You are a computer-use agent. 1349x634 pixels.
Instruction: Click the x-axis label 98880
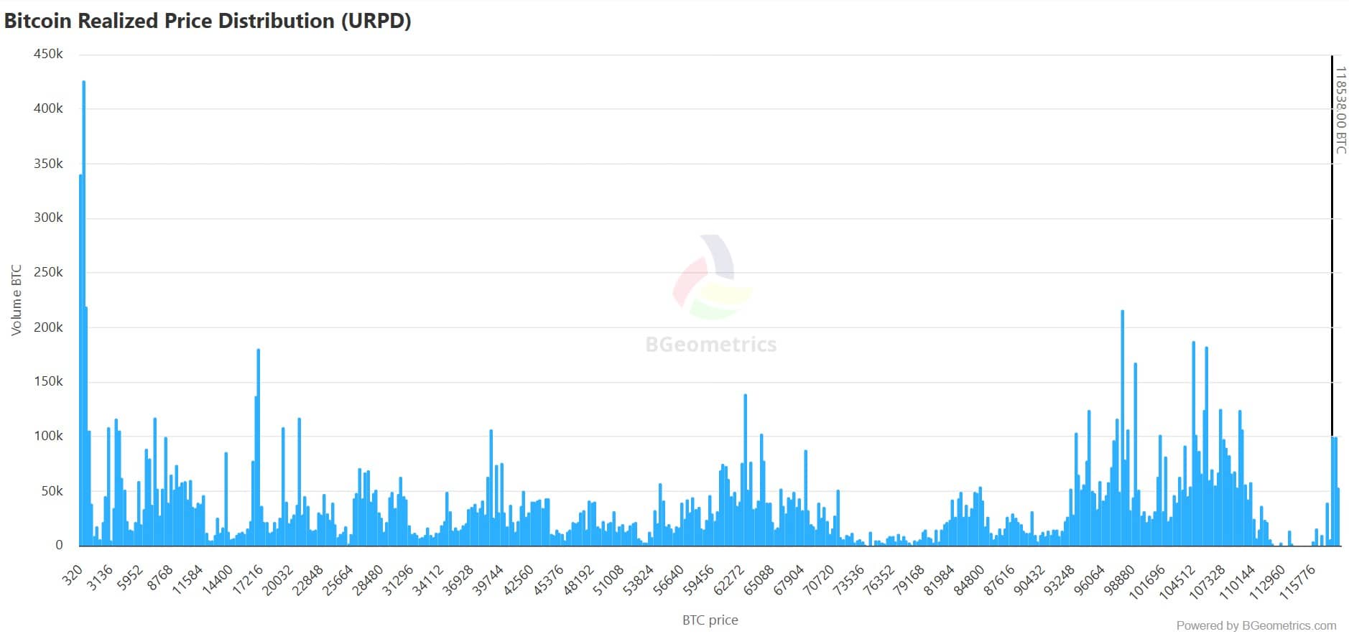click(x=1118, y=580)
